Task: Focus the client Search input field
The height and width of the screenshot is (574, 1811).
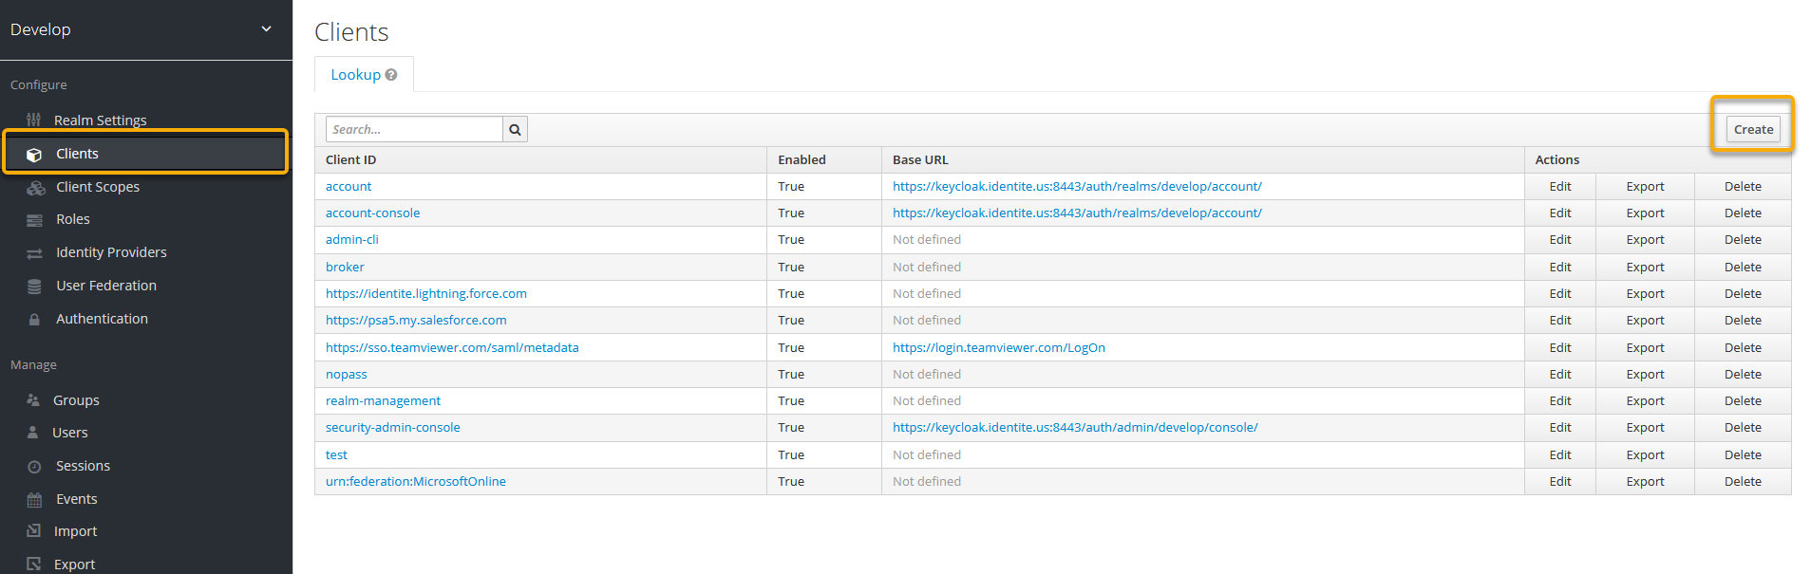Action: tap(413, 130)
